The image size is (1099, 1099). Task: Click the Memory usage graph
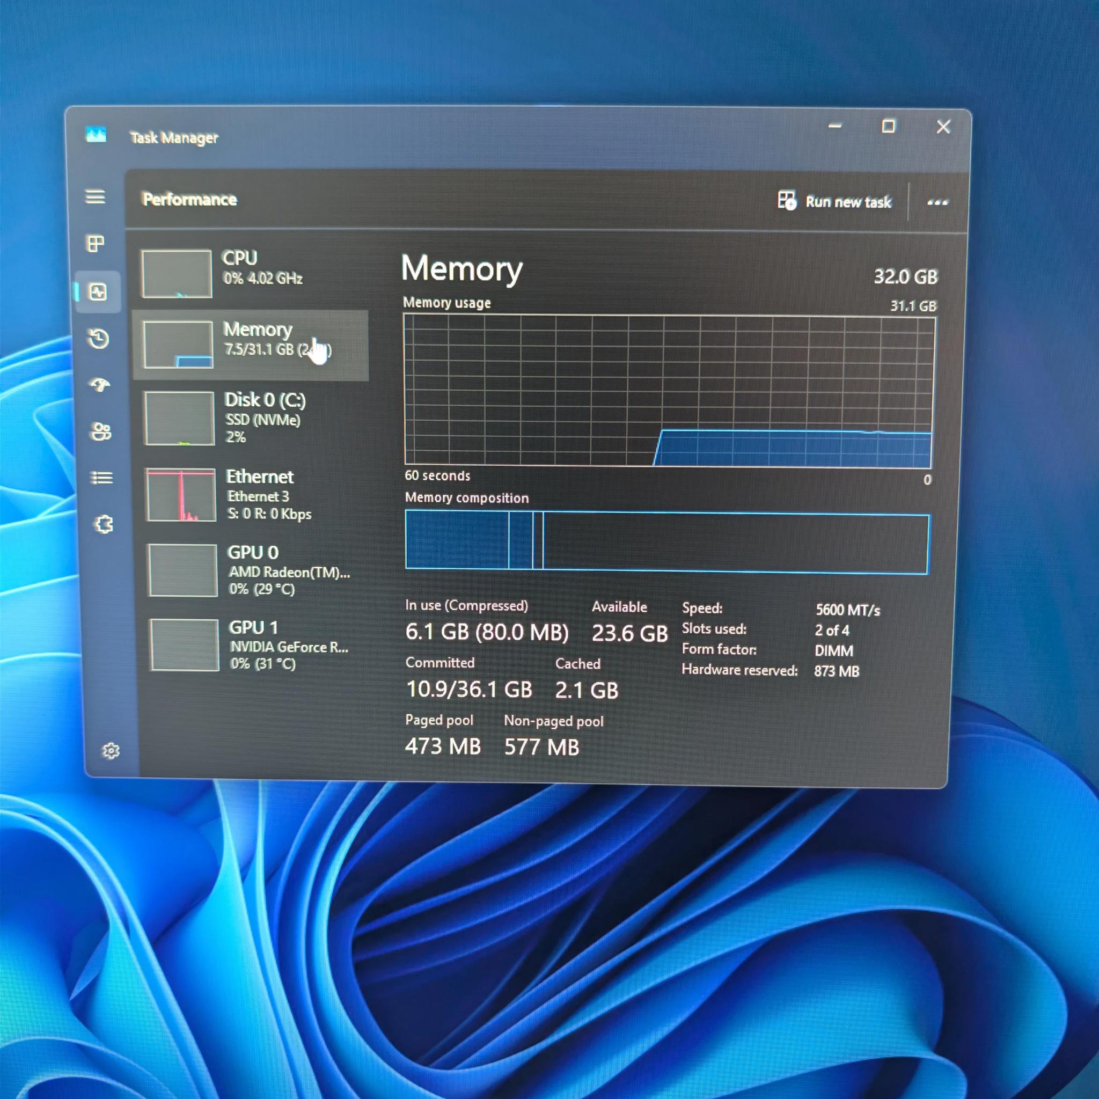click(669, 391)
